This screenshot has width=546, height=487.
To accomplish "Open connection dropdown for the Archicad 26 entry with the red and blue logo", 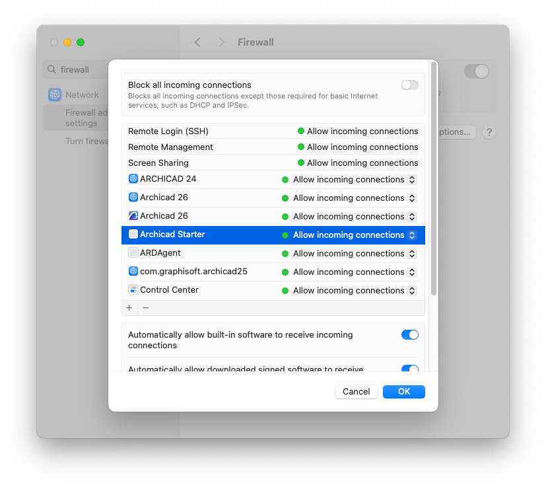I will [412, 217].
